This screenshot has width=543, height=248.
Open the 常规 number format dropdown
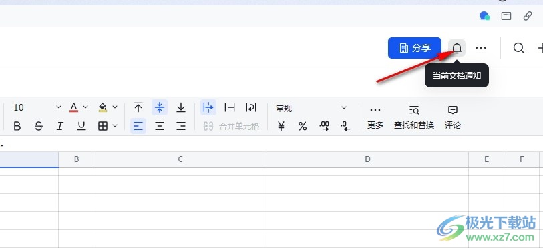(x=311, y=108)
